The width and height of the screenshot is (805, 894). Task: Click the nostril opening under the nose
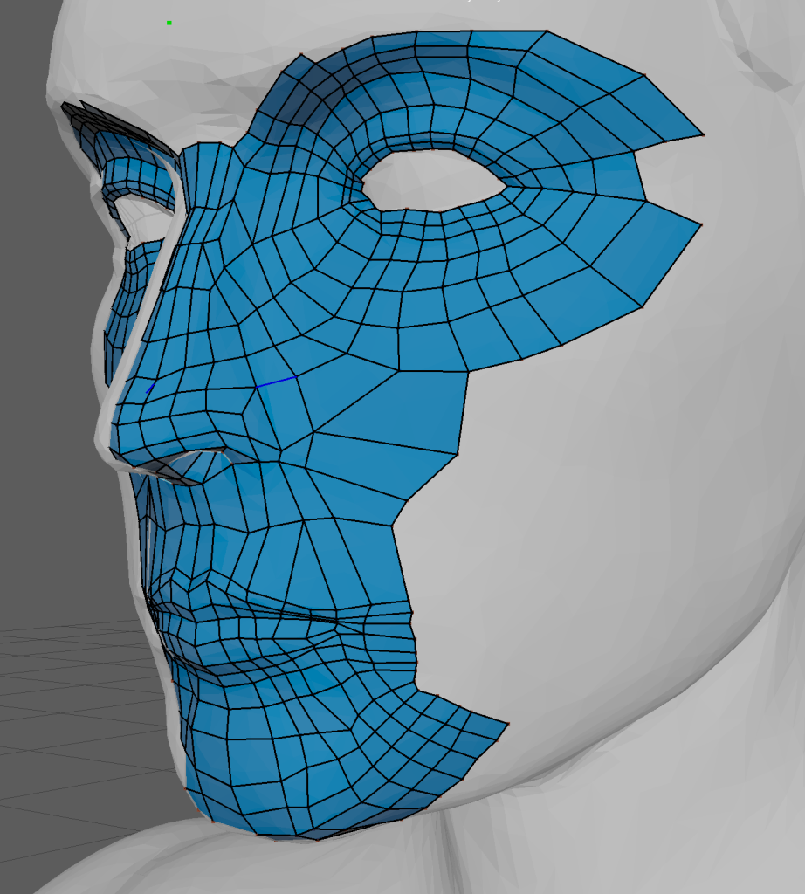click(x=188, y=464)
